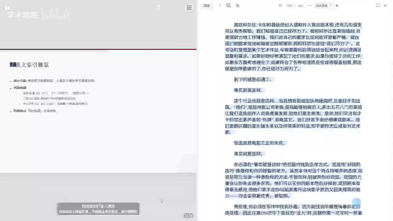
Task: Click the three-dot more options icon
Action: (220, 6)
